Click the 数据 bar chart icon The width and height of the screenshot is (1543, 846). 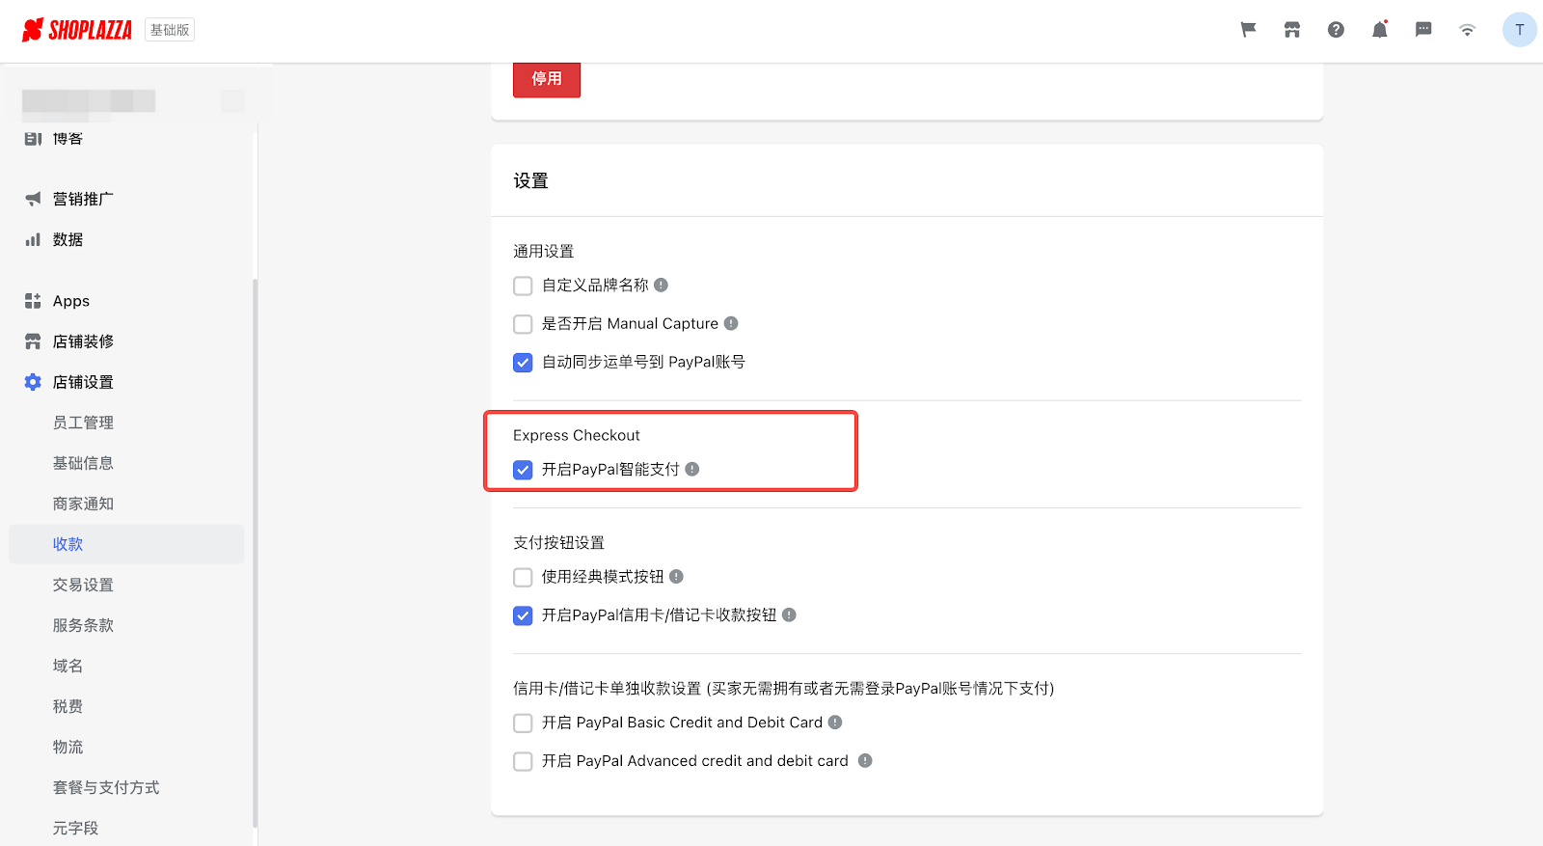point(33,239)
